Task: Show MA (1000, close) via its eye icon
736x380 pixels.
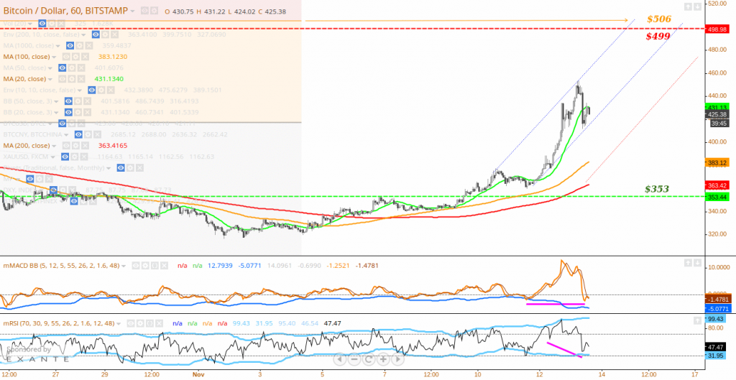Action: pyautogui.click(x=70, y=45)
